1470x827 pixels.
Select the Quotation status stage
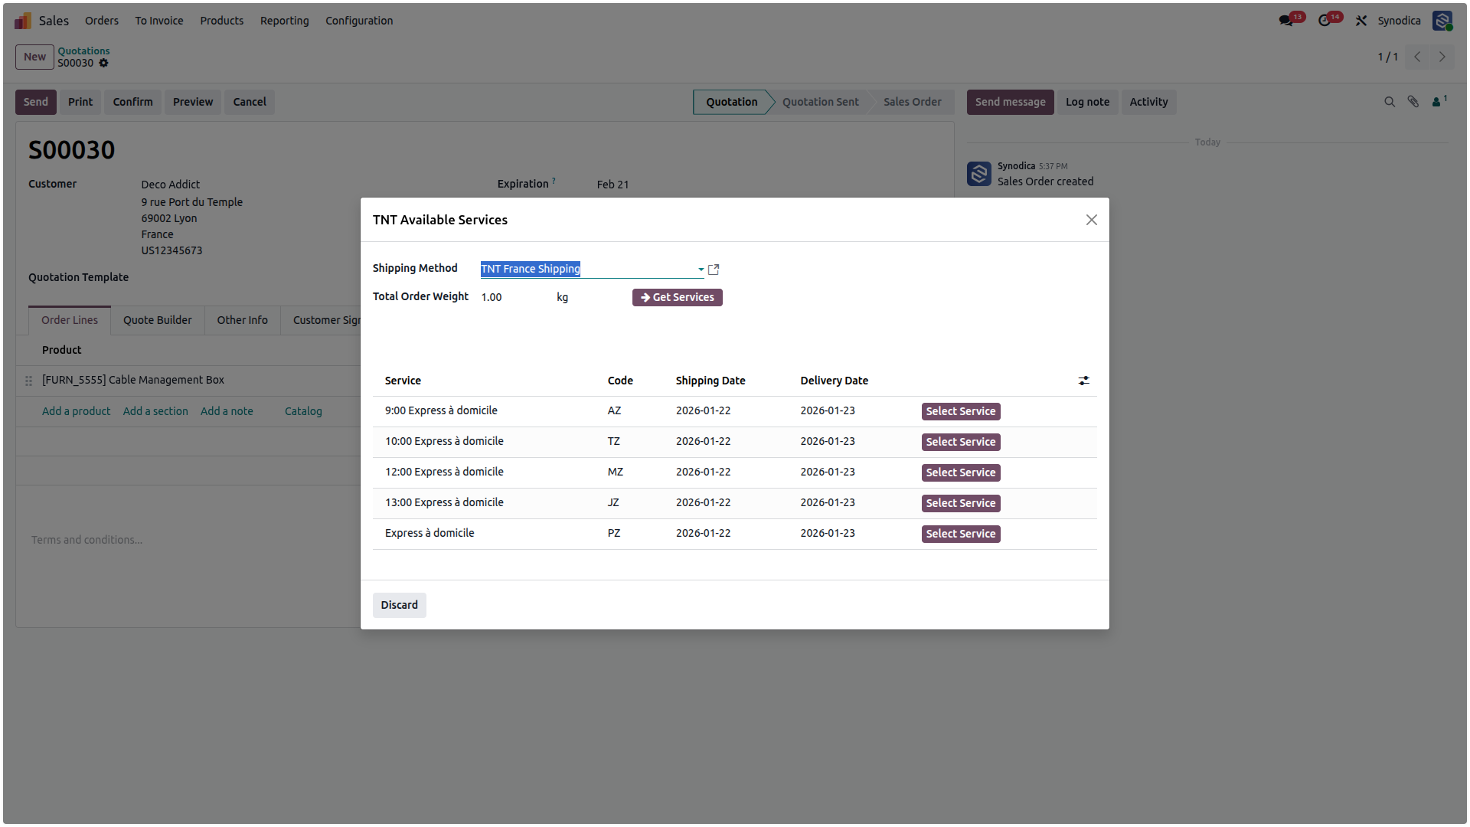coord(732,102)
